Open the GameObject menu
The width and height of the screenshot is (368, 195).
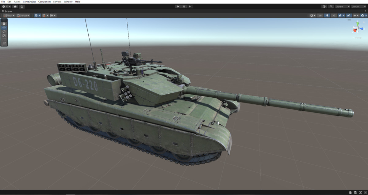(x=29, y=2)
